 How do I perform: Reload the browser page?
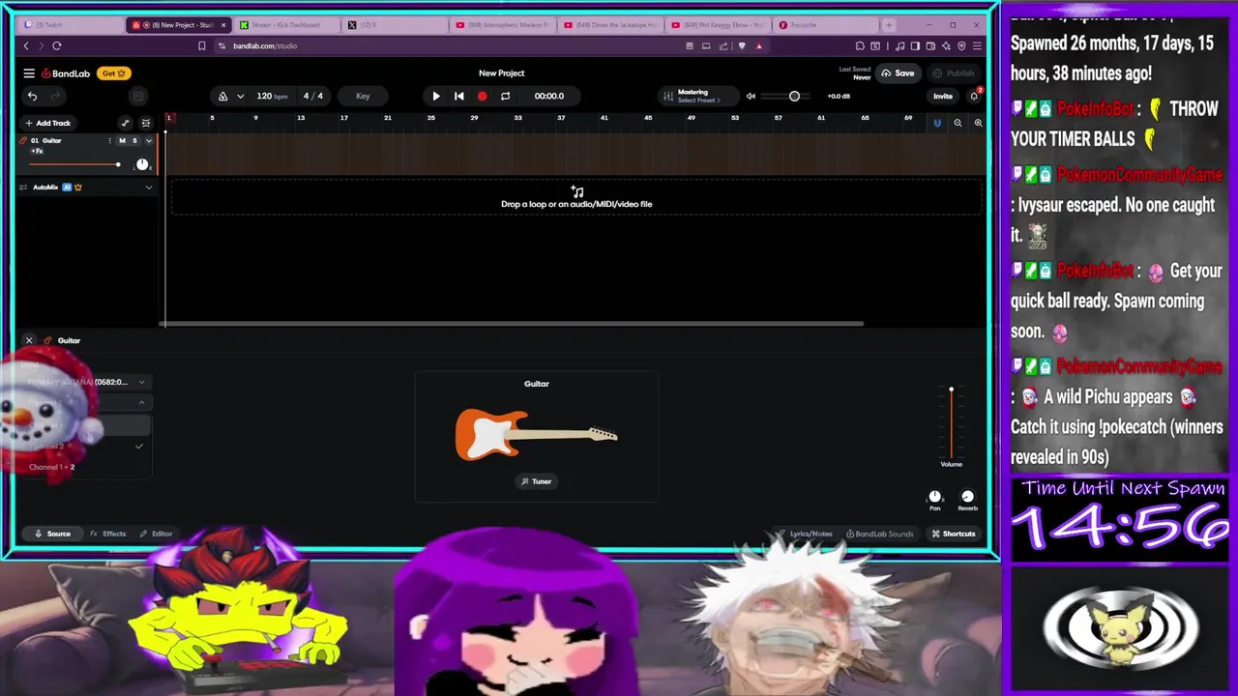point(57,45)
